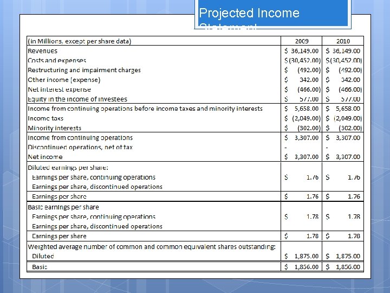Screen dimensions: 390x293
Task: Select "Equity in the income of investees" label
Action: (x=77, y=99)
